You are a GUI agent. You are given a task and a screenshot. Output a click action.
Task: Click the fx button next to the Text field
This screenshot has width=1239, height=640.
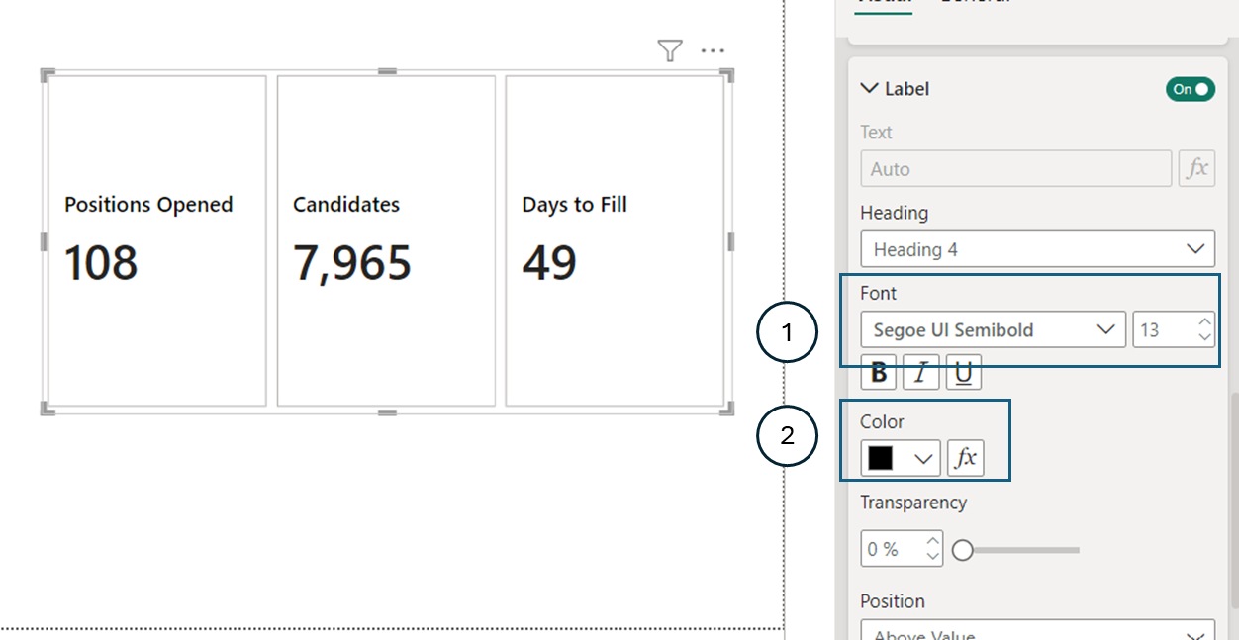[x=1196, y=168]
